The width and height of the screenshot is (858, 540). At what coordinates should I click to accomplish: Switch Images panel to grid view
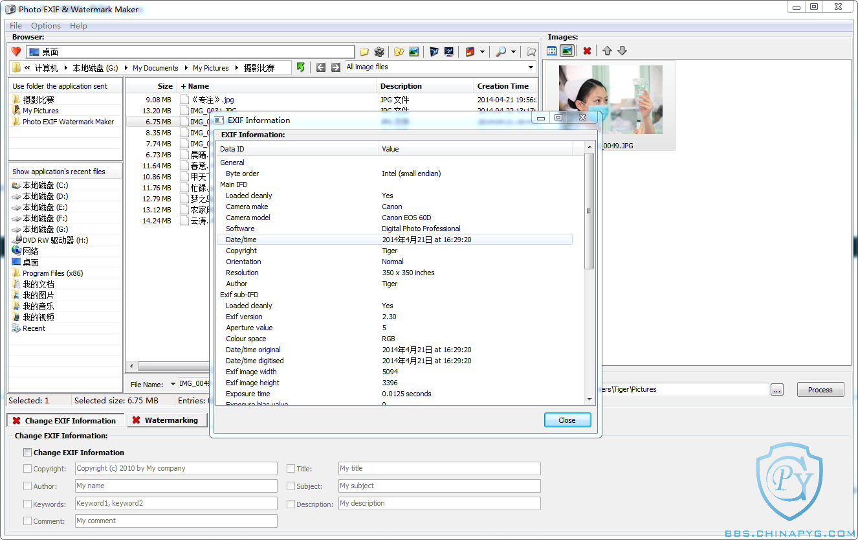tap(552, 51)
